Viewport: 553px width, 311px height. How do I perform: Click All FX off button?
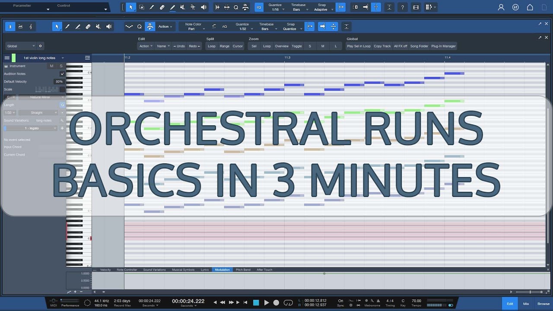pyautogui.click(x=400, y=46)
